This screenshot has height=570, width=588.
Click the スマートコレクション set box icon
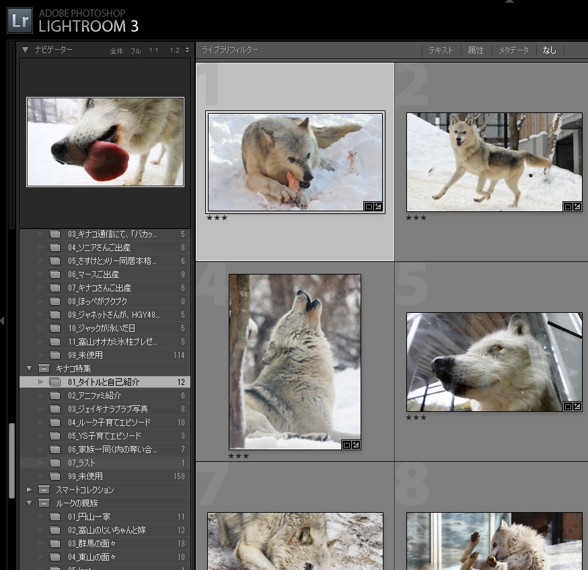point(44,490)
